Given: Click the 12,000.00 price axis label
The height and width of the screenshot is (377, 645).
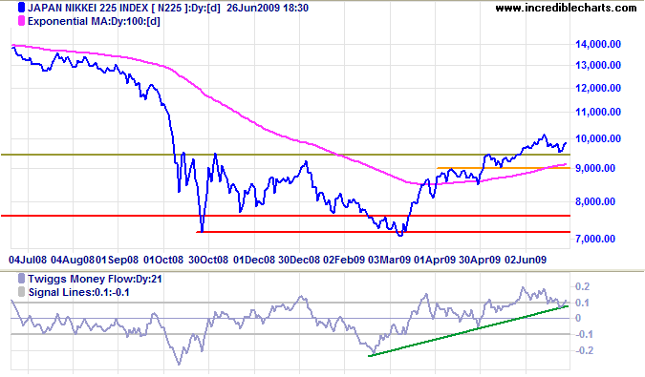Looking at the screenshot, I should pyautogui.click(x=597, y=88).
